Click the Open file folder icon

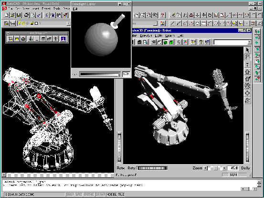click(x=12, y=15)
